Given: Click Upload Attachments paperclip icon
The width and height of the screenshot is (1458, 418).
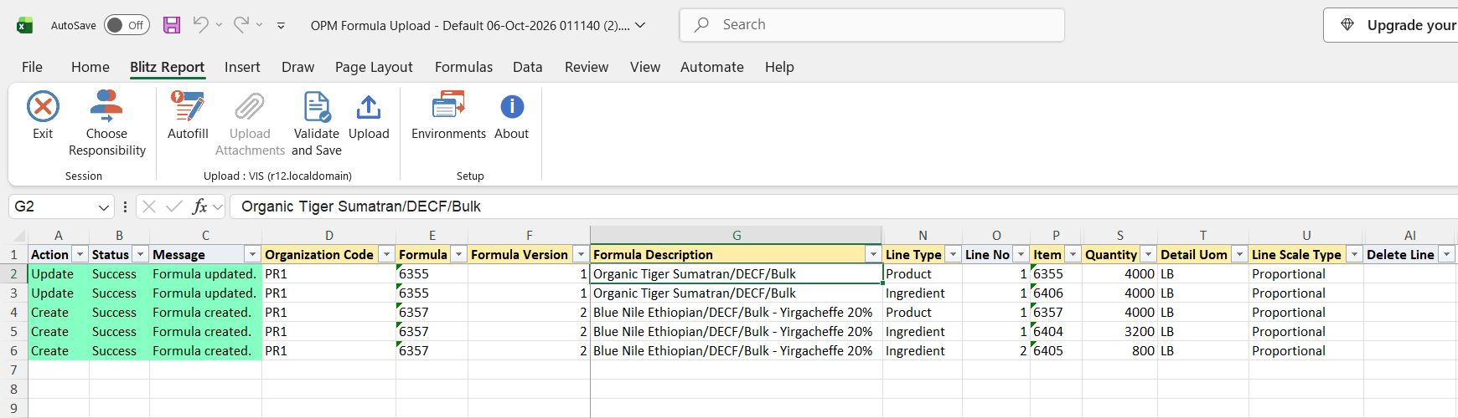Looking at the screenshot, I should point(250,107).
